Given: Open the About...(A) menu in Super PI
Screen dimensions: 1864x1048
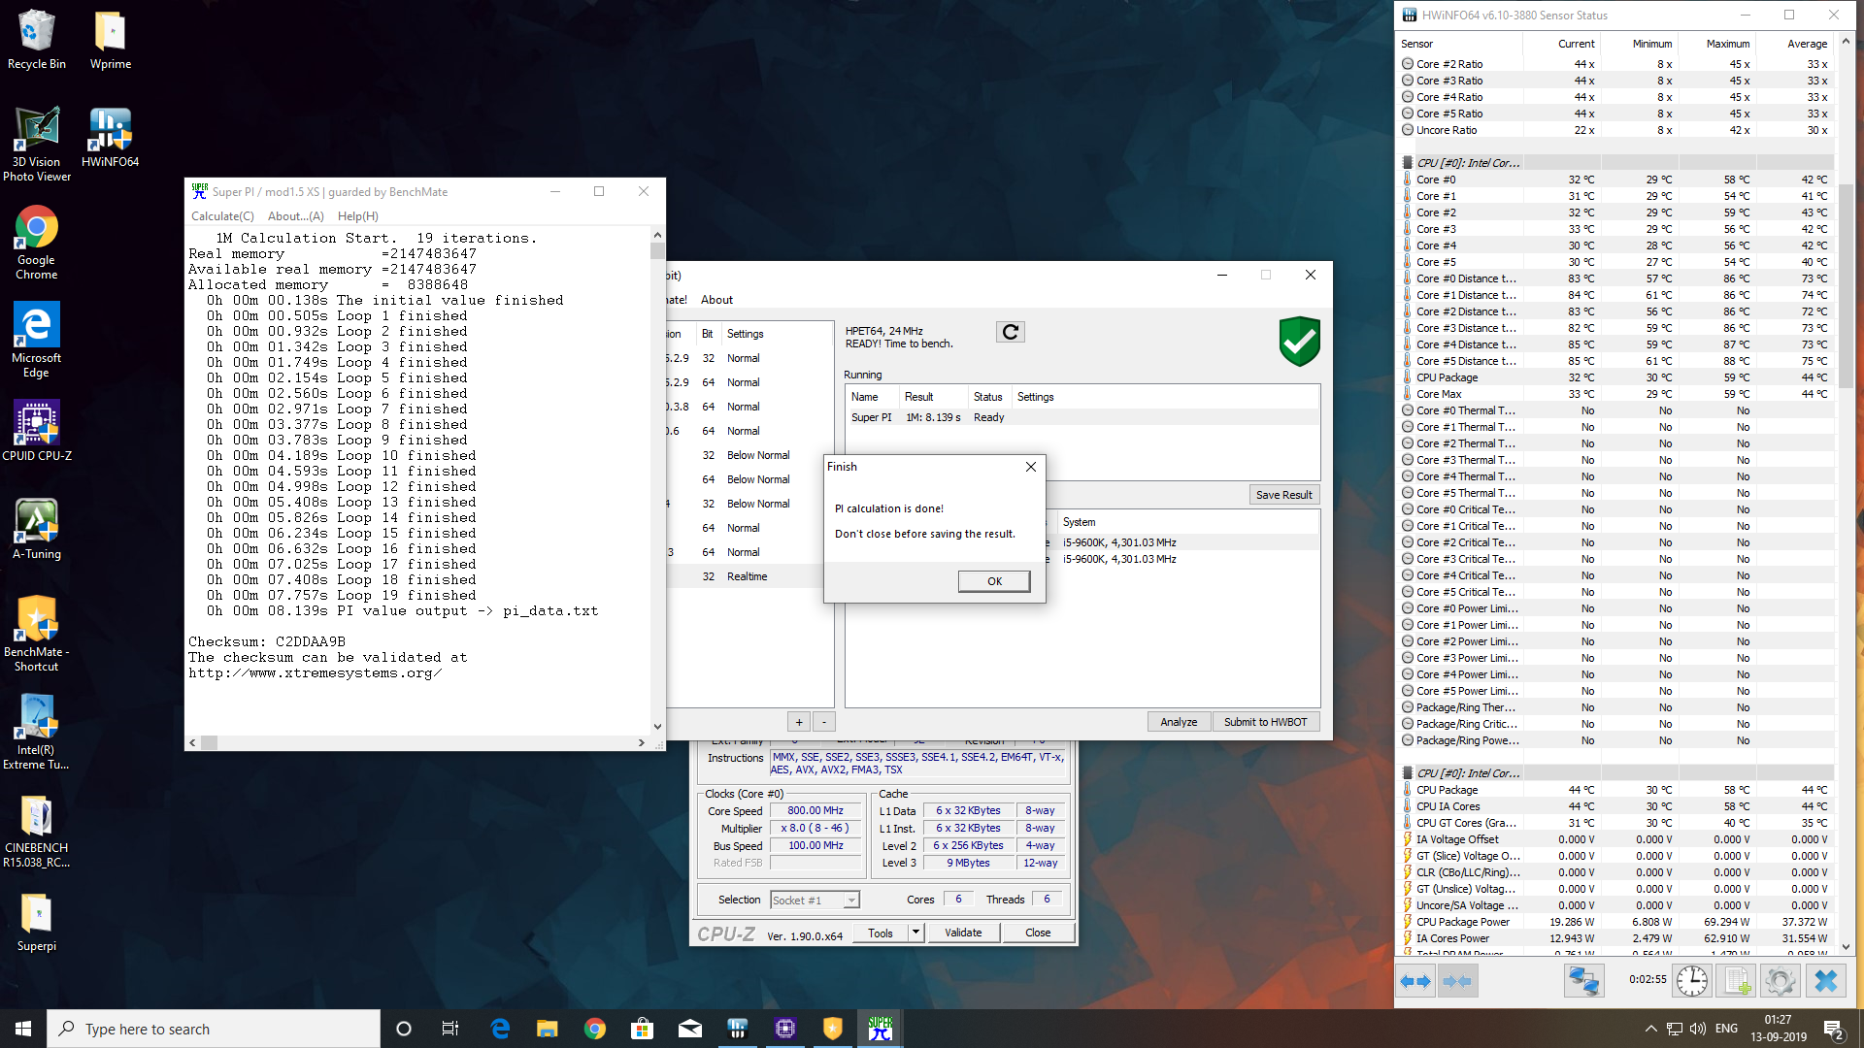Looking at the screenshot, I should tap(296, 216).
